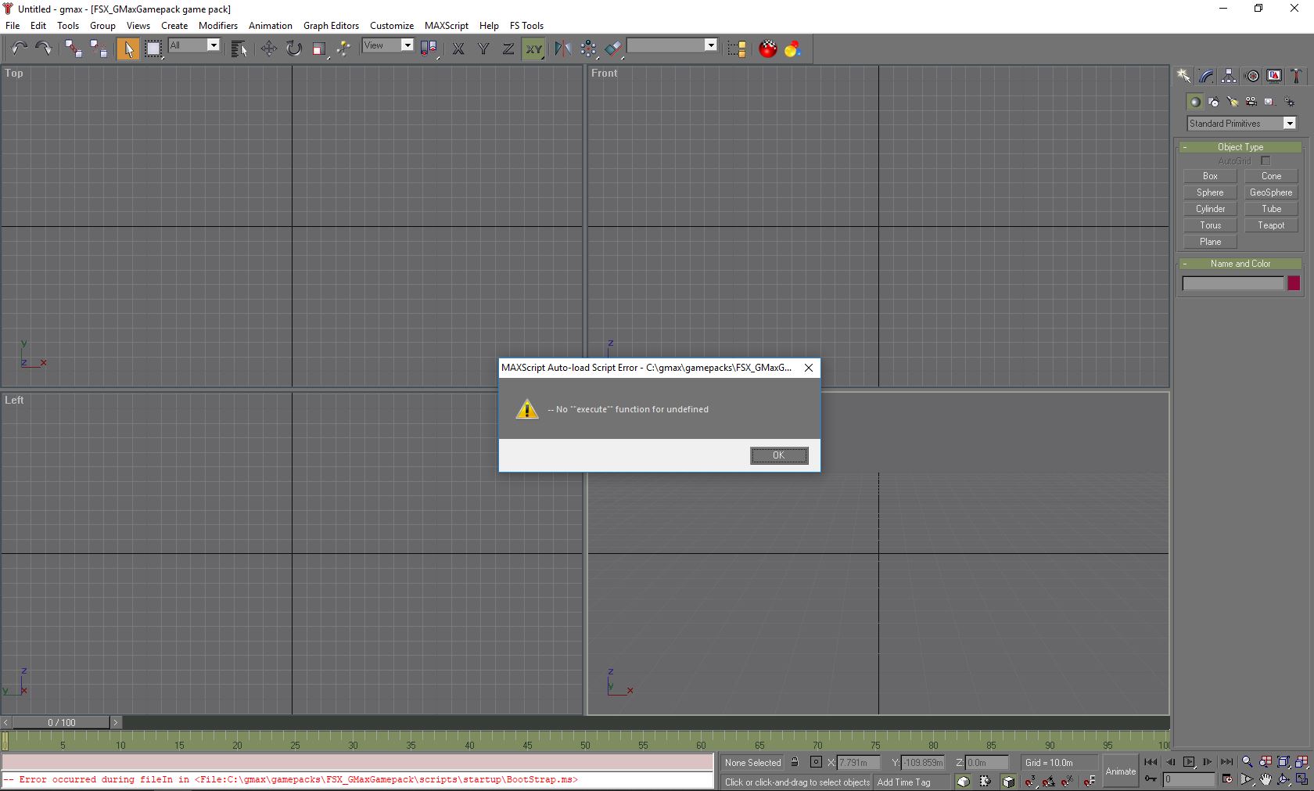The width and height of the screenshot is (1314, 791).
Task: Collapse the Object Type rollout
Action: 1240,147
